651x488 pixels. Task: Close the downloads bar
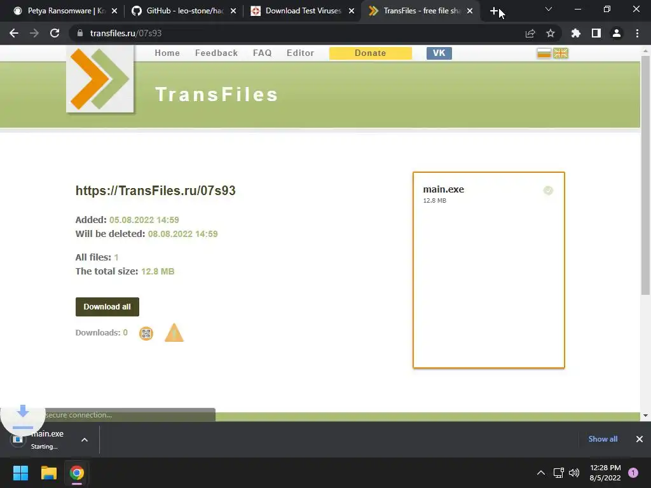pyautogui.click(x=640, y=439)
